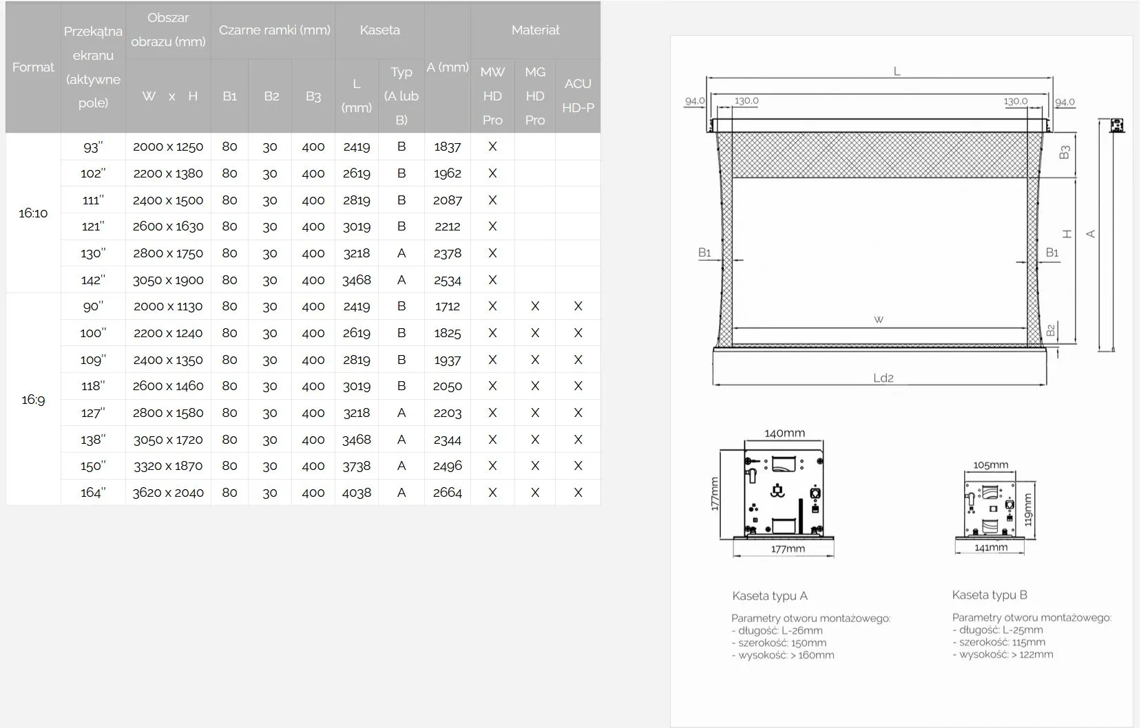
Task: Click the "16:10" format cell
Action: [33, 213]
